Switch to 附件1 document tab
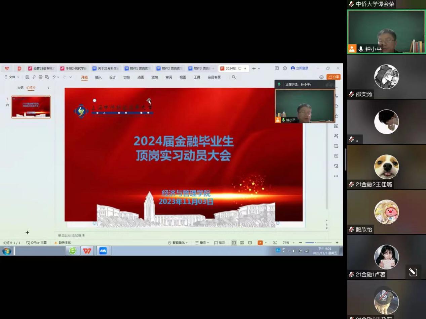Image resolution: width=426 pixels, height=319 pixels. 137,69
